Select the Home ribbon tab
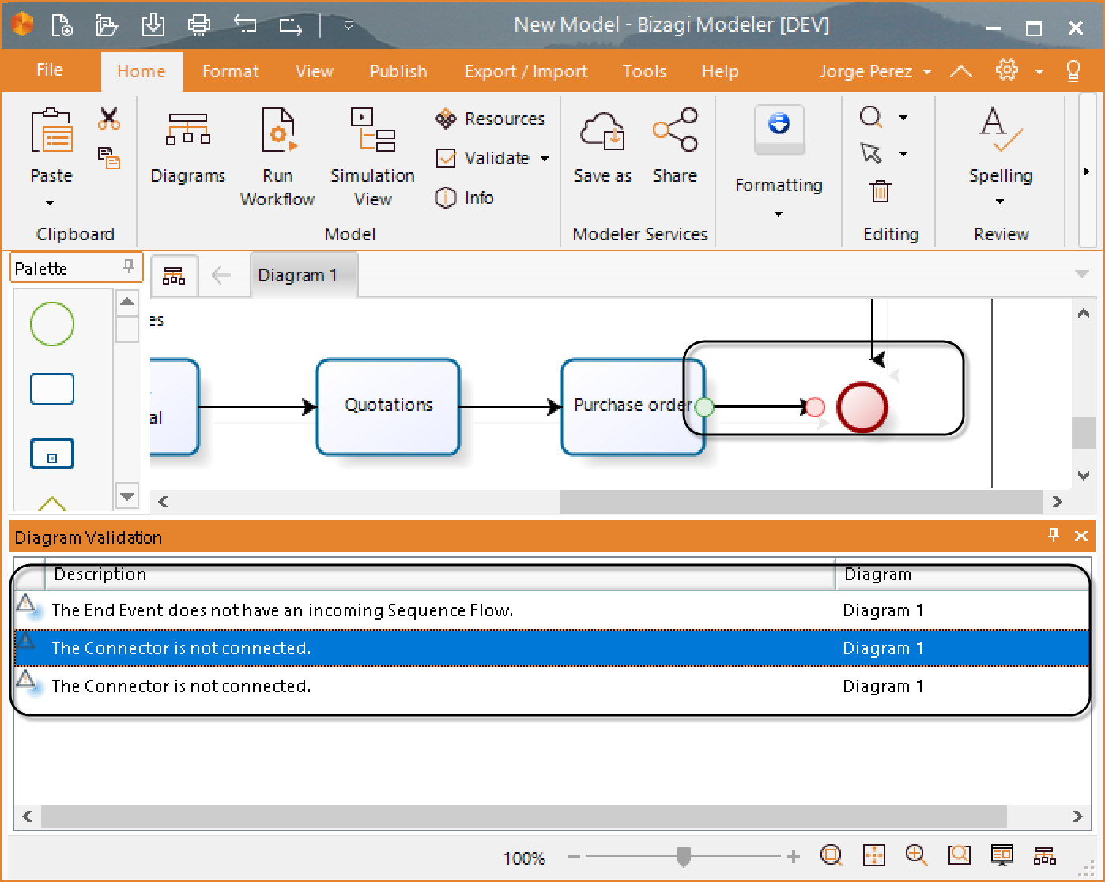 [141, 72]
